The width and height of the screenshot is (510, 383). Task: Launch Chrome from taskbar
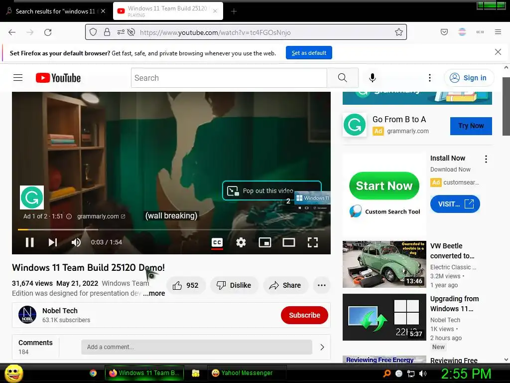click(x=93, y=373)
